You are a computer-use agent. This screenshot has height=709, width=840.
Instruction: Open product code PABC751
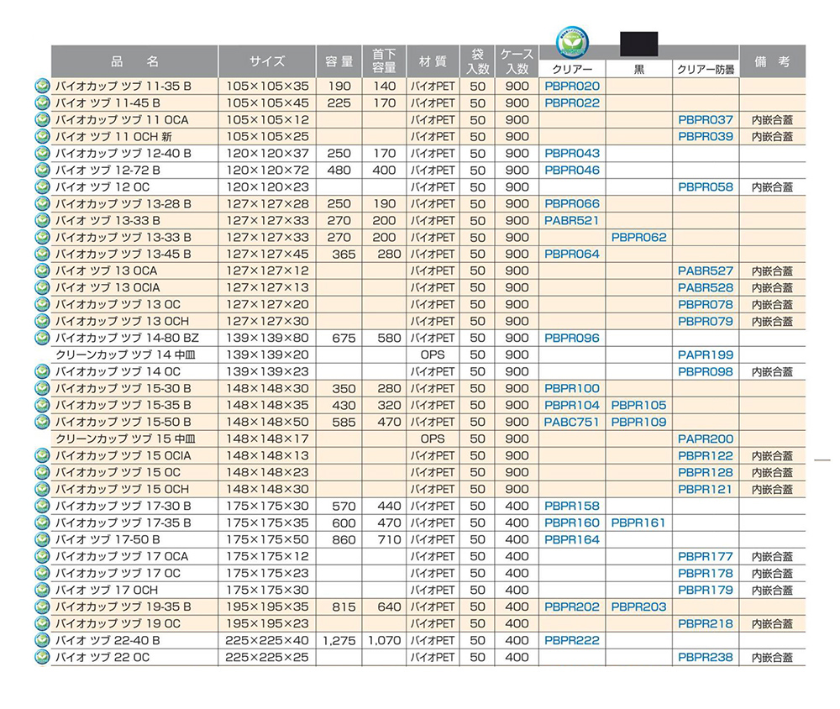(572, 422)
